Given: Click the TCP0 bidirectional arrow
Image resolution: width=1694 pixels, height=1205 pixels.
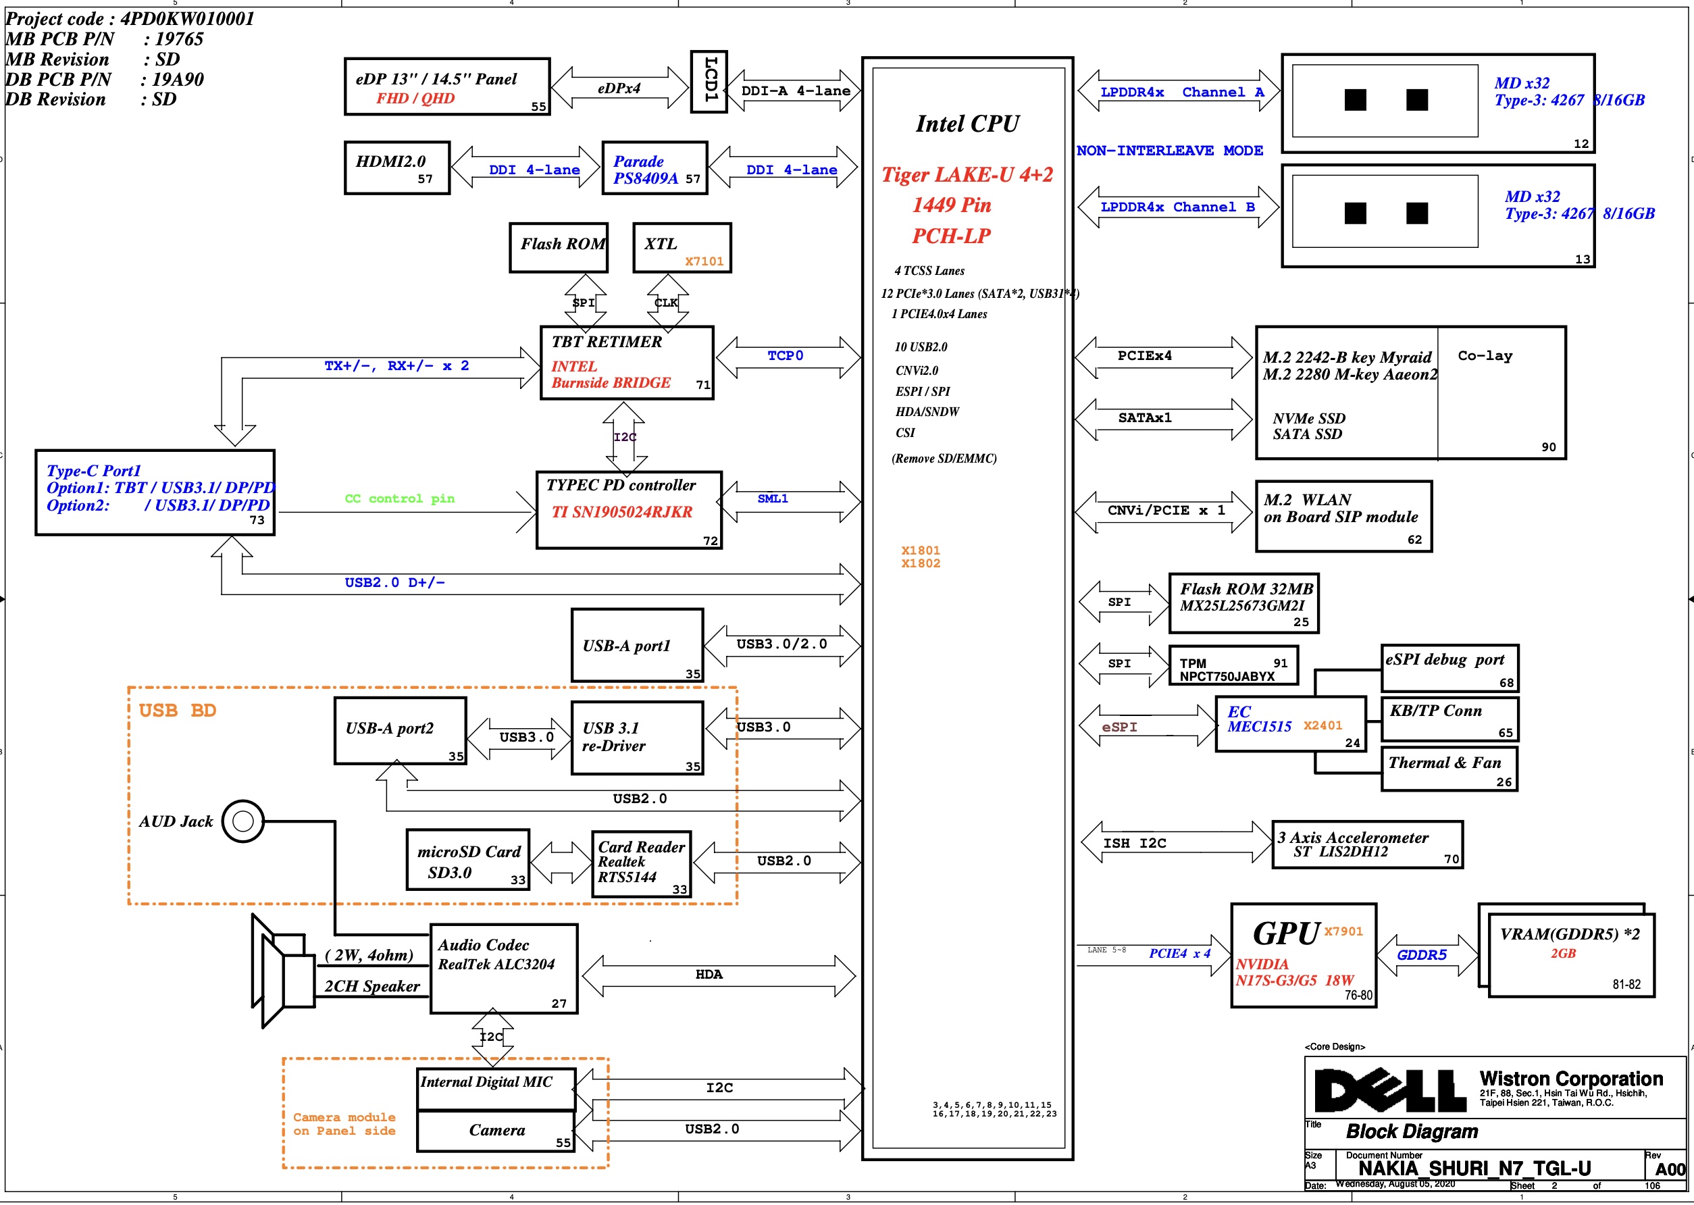Looking at the screenshot, I should click(x=788, y=357).
